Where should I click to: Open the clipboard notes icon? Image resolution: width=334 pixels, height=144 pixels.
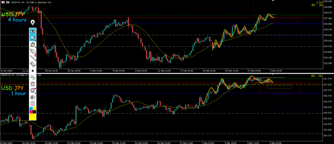pyautogui.click(x=33, y=103)
